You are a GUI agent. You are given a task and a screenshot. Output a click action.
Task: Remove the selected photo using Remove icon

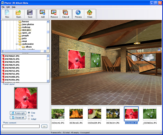[54, 13]
